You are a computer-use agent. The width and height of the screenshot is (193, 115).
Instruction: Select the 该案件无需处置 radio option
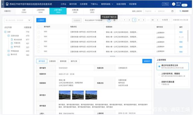[x=159, y=83]
